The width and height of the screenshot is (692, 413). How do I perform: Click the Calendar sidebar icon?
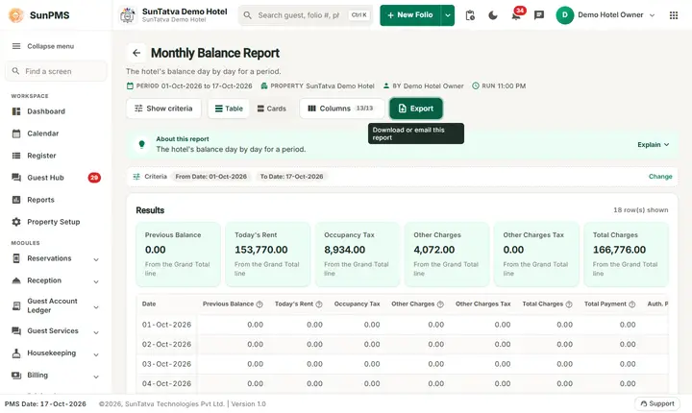pos(16,134)
